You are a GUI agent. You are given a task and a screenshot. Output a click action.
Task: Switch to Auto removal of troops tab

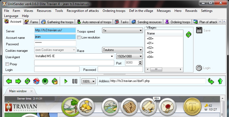[x=94, y=22]
